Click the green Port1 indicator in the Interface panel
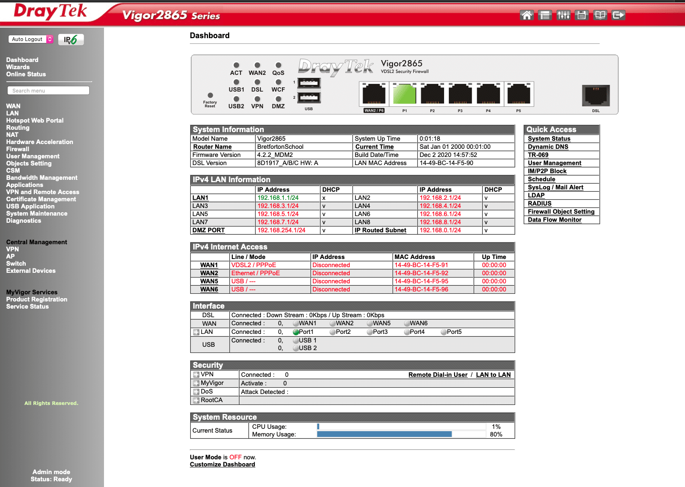Image resolution: width=685 pixels, height=487 pixels. point(296,332)
